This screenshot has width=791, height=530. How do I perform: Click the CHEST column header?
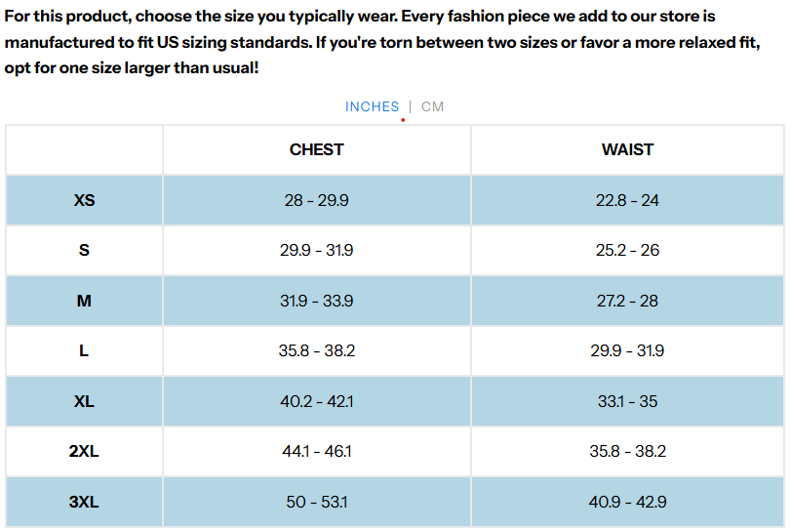317,149
